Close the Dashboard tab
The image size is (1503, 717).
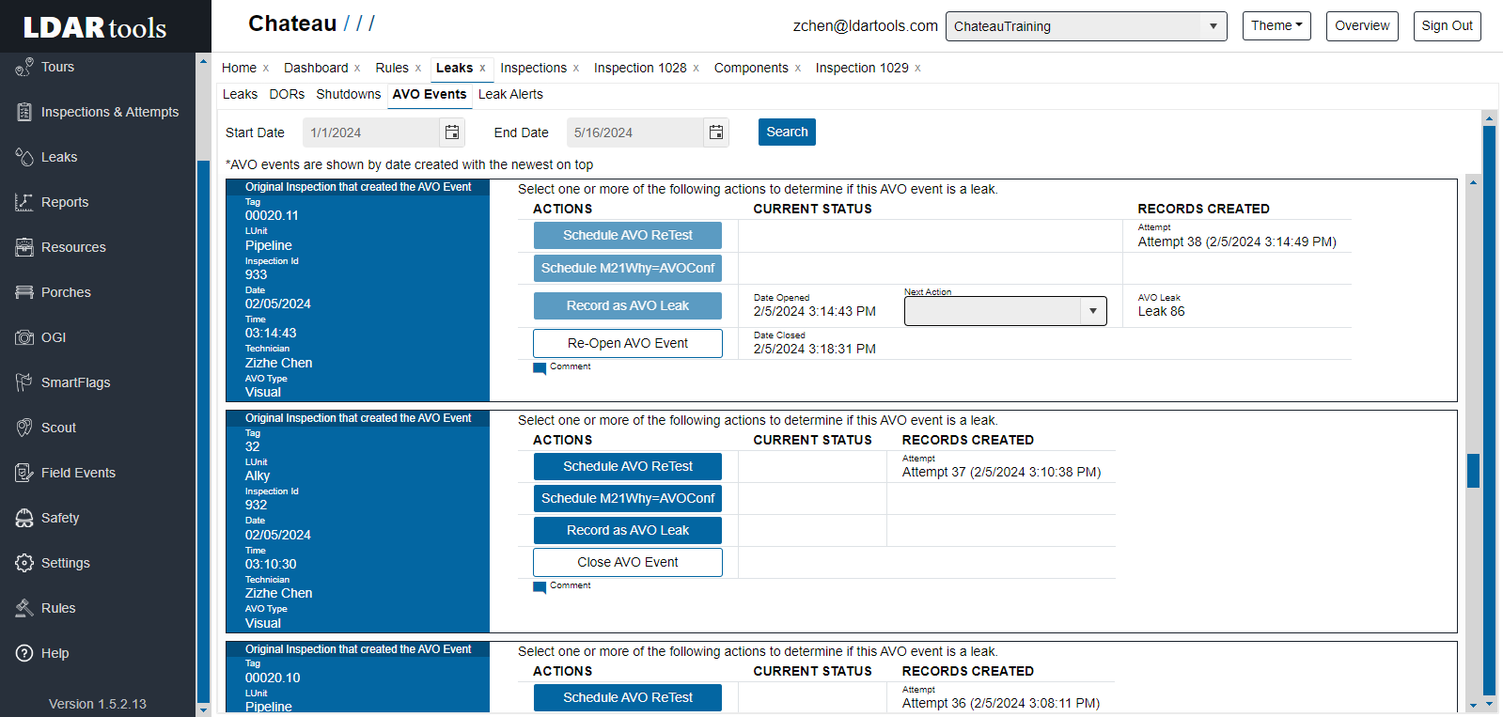tap(357, 69)
